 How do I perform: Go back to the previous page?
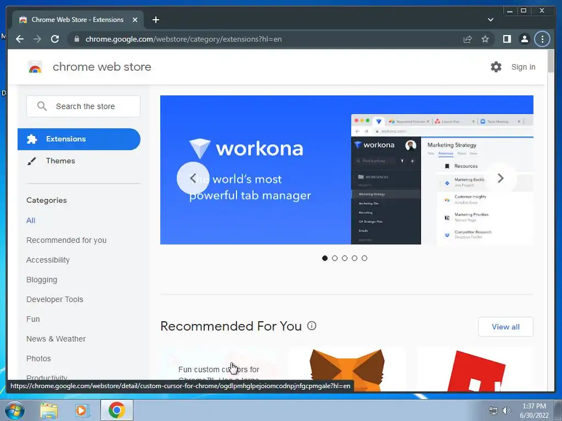[20, 39]
